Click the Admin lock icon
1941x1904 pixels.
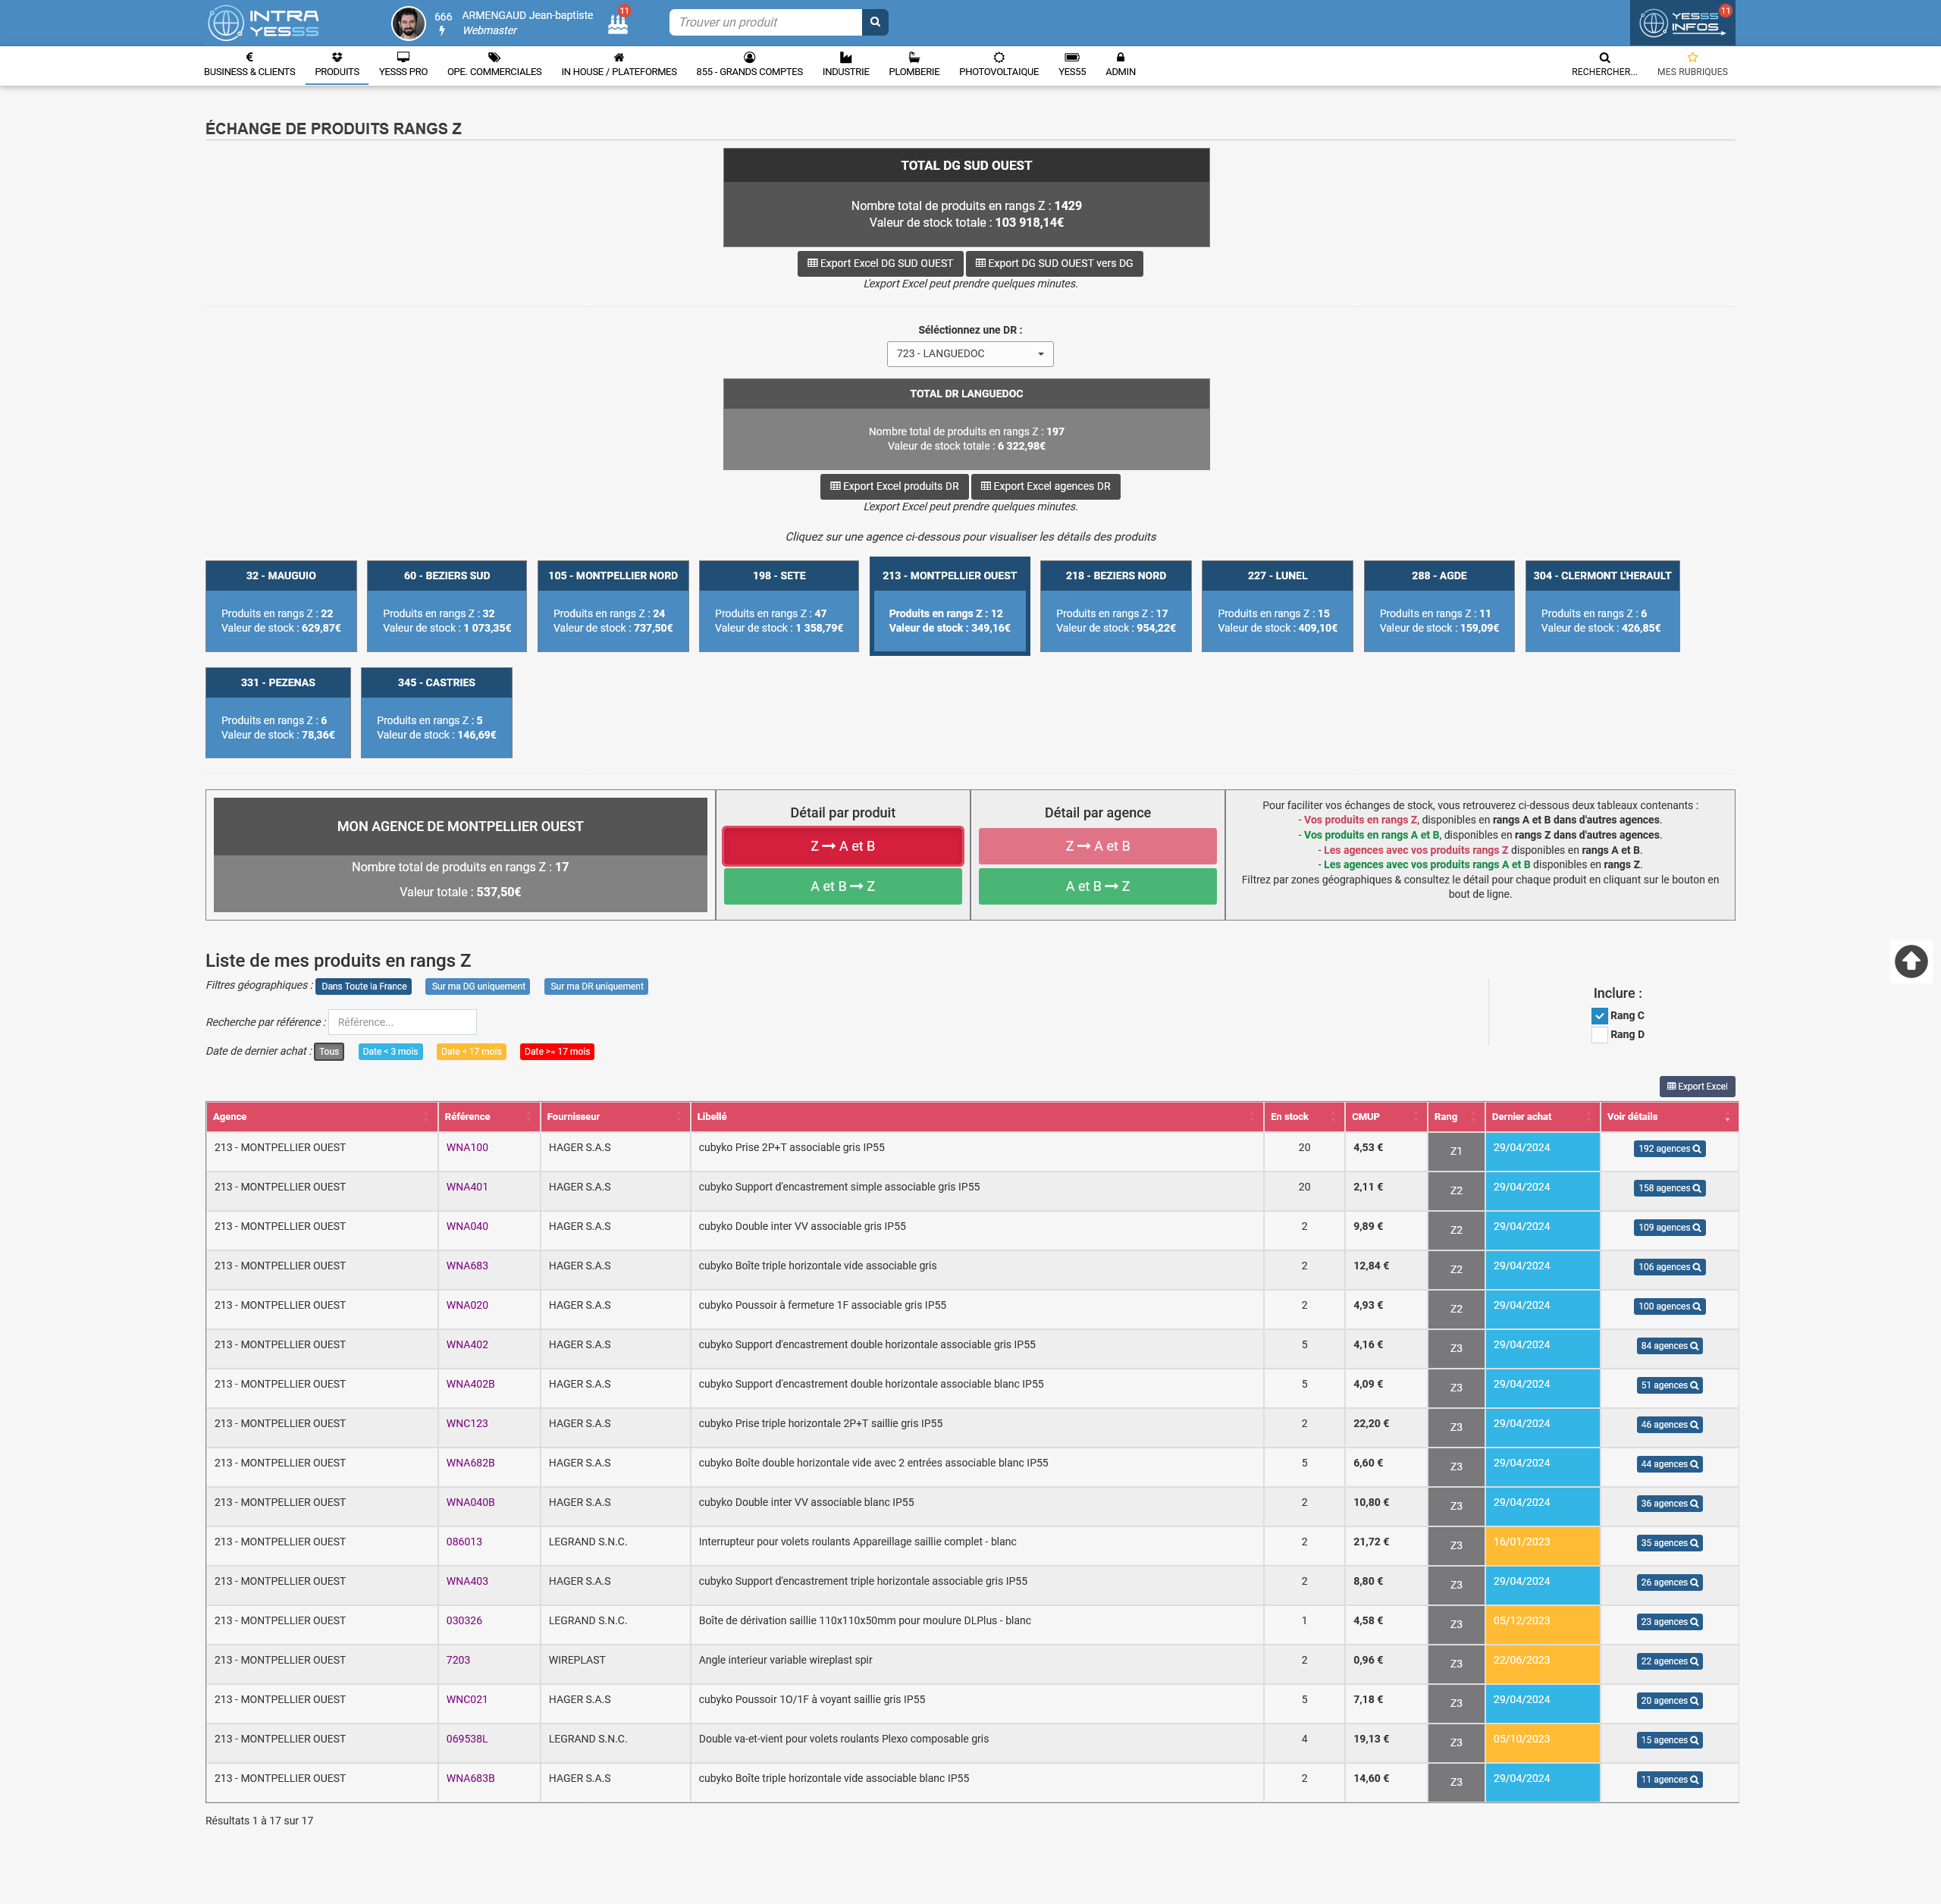1120,57
